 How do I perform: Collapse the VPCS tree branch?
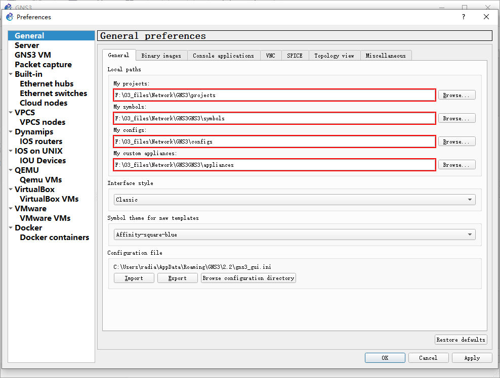click(x=11, y=112)
